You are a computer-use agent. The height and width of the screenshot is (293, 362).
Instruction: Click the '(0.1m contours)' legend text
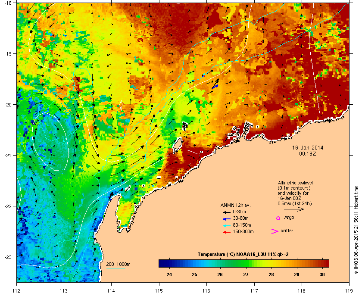coord(294,188)
